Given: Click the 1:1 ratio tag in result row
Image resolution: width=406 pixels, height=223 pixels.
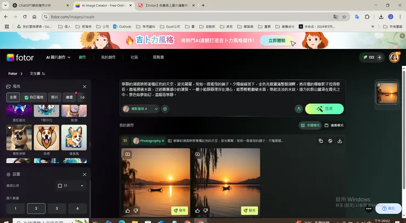Looking at the screenshot, I should point(125,141).
